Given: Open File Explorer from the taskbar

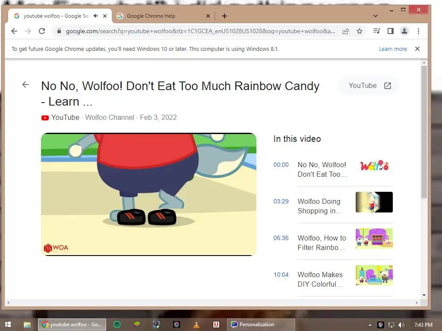Looking at the screenshot, I should click(x=27, y=325).
